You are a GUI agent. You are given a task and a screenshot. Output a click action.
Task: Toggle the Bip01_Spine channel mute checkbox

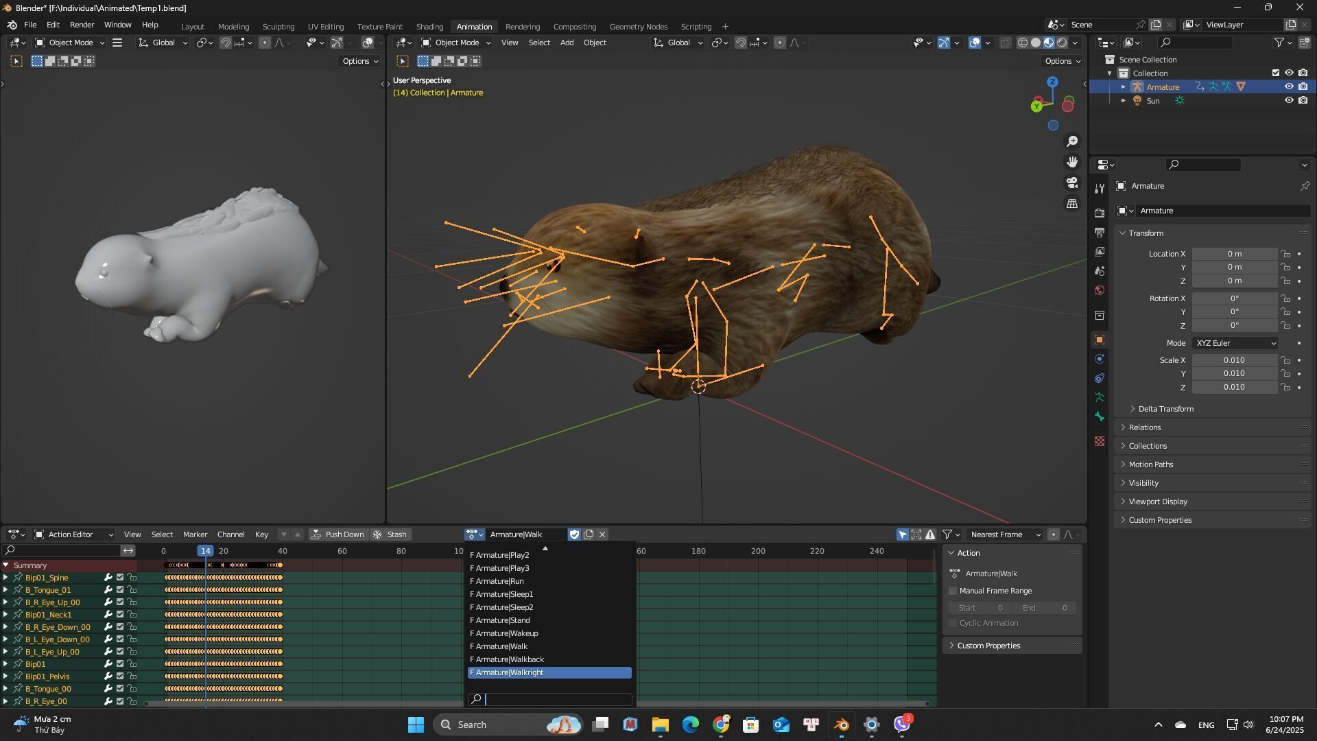[x=120, y=578]
